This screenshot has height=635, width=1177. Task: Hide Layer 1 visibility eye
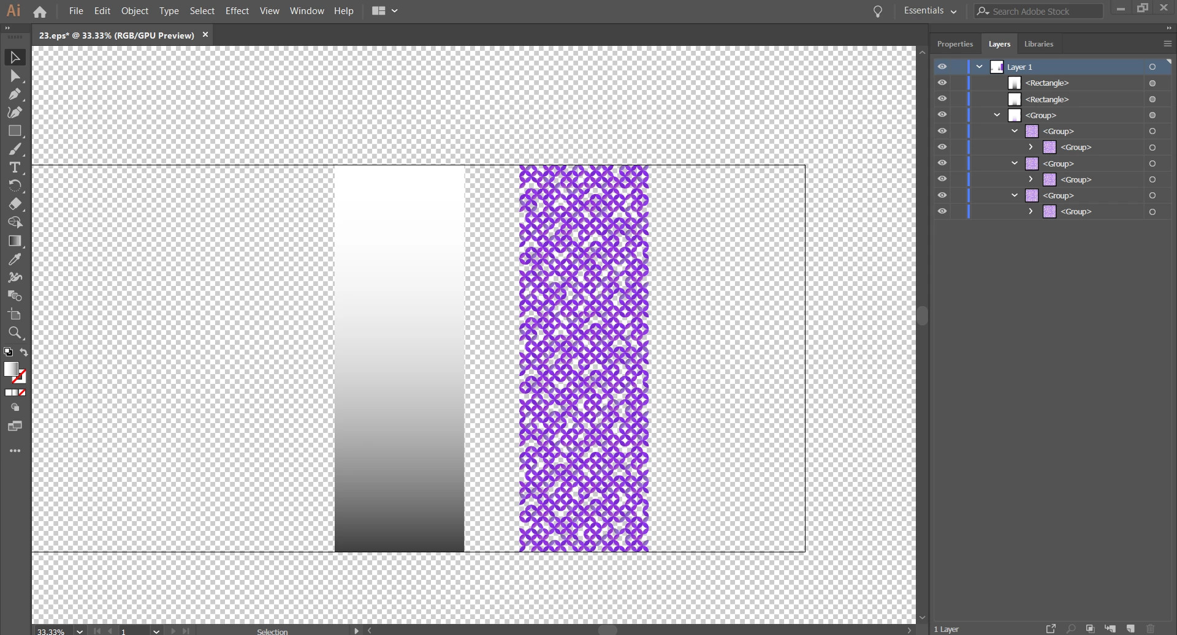coord(942,67)
